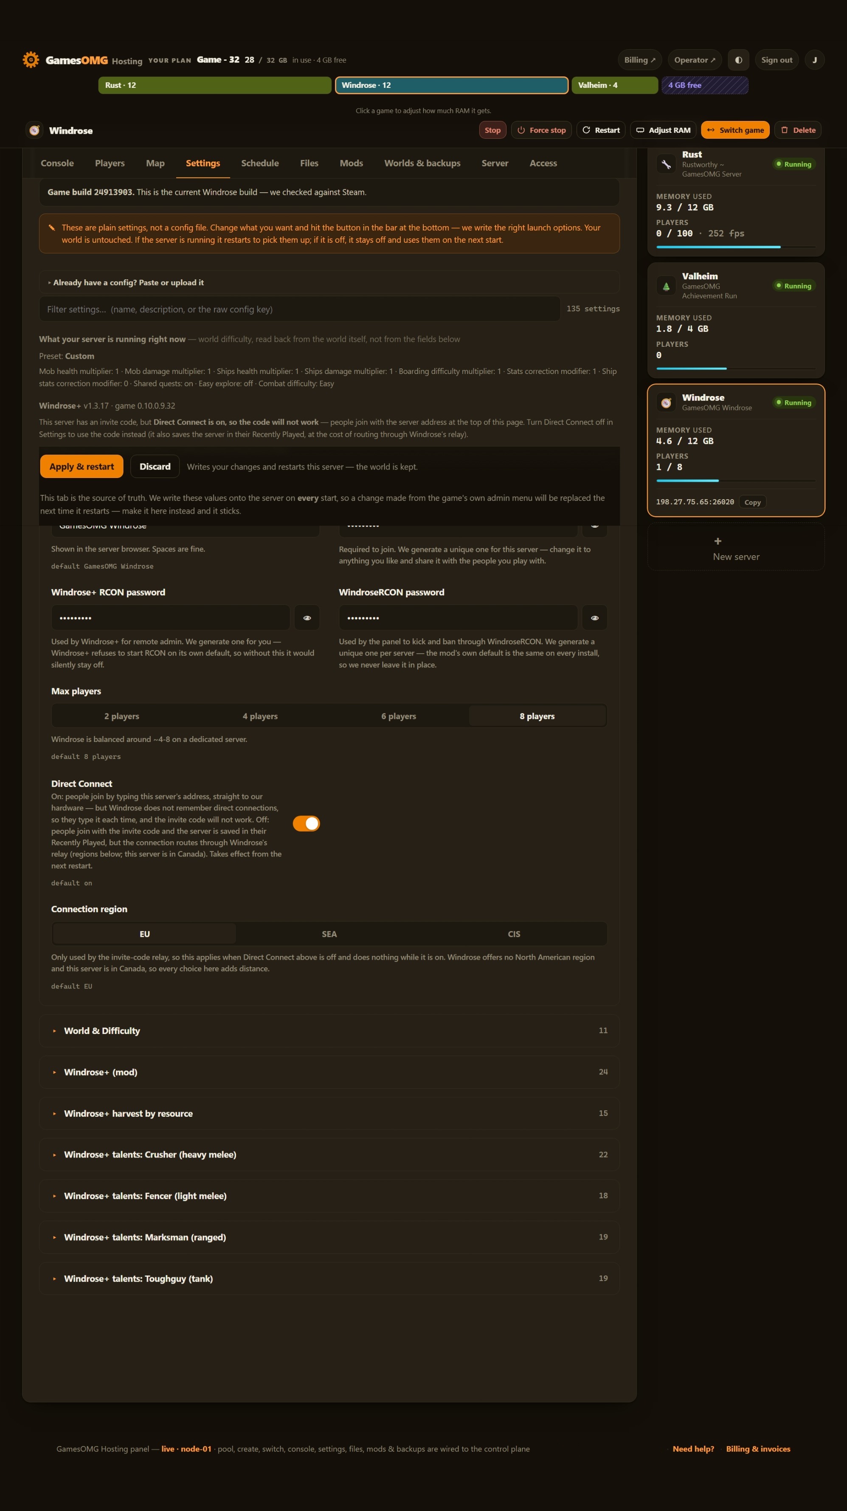847x1511 pixels.
Task: Click the Stop button
Action: click(493, 130)
